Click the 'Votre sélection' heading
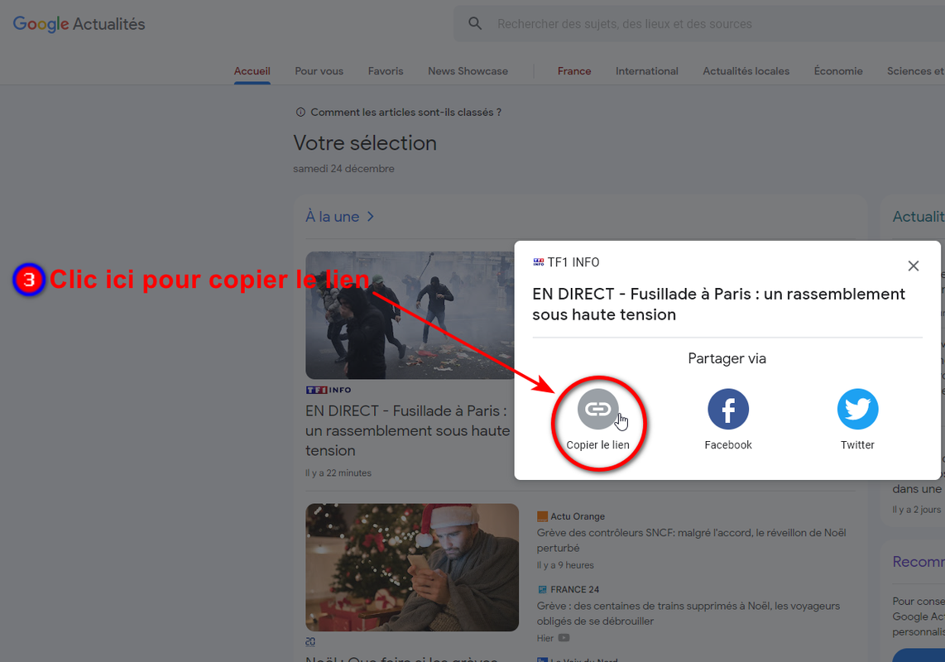This screenshot has width=945, height=662. [x=365, y=143]
